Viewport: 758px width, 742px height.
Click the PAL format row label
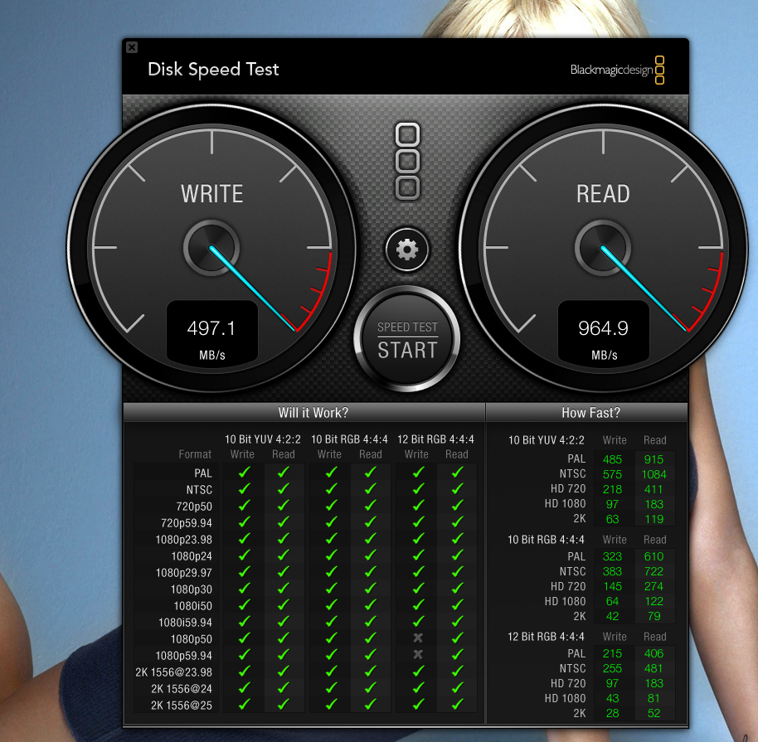coord(203,473)
